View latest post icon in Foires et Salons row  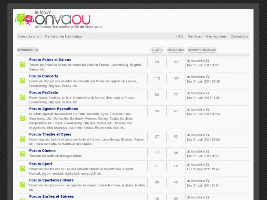[208, 61]
